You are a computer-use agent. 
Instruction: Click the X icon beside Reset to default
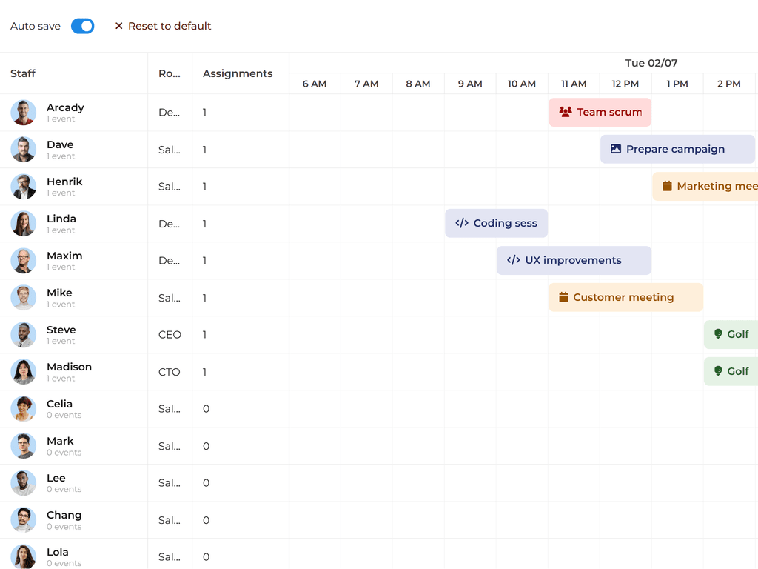[x=118, y=26]
